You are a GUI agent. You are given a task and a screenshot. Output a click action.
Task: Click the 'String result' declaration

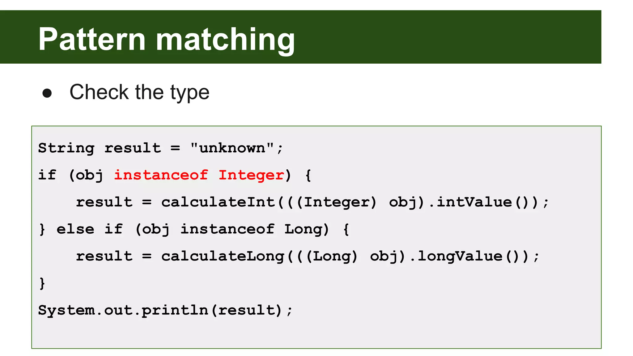click(99, 148)
